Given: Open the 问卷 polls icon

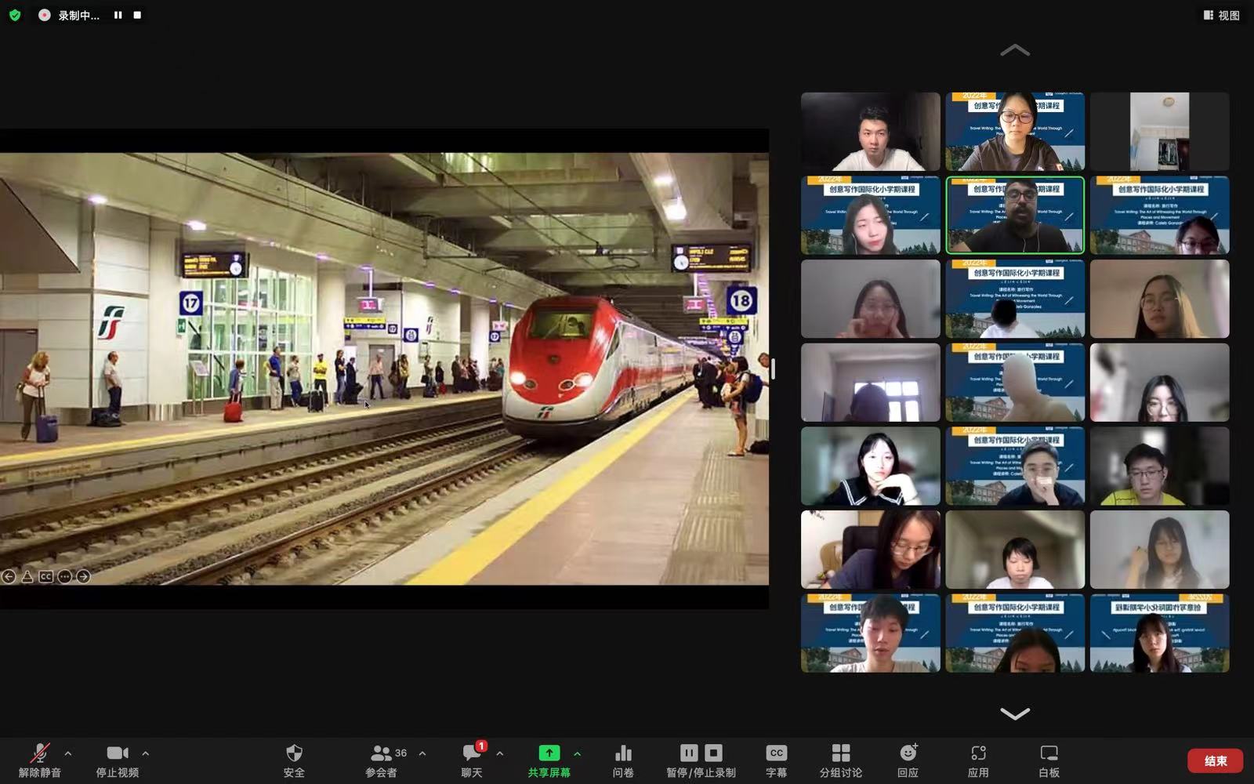Looking at the screenshot, I should point(624,760).
